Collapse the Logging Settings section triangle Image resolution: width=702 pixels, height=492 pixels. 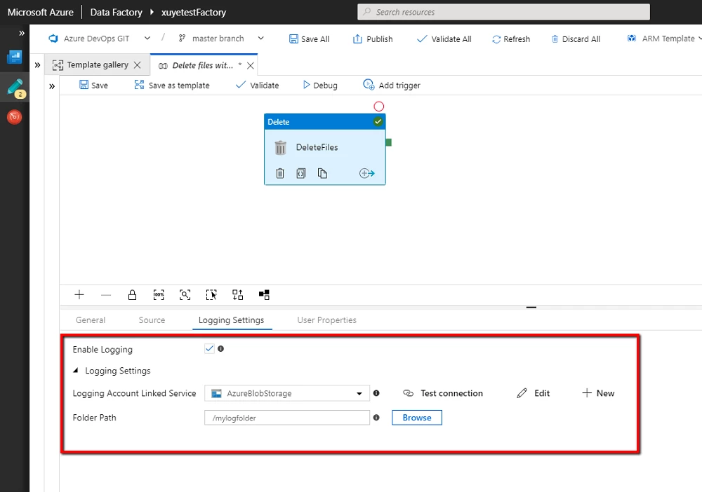point(76,371)
